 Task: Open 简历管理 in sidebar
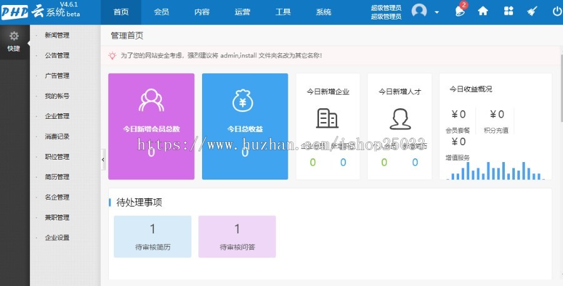pyautogui.click(x=57, y=176)
